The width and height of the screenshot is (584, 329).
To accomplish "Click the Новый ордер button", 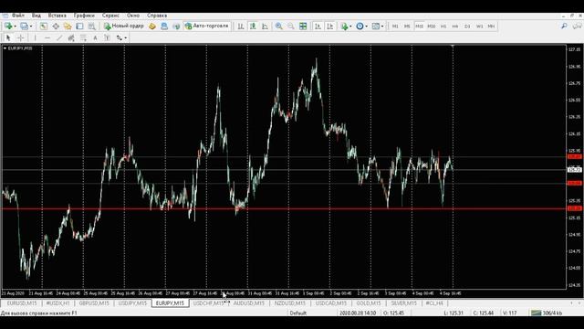I will [124, 27].
